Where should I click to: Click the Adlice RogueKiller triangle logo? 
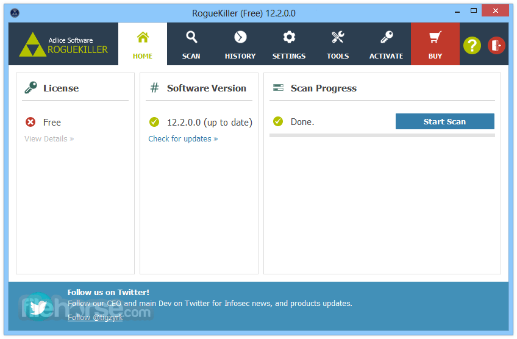pyautogui.click(x=32, y=45)
